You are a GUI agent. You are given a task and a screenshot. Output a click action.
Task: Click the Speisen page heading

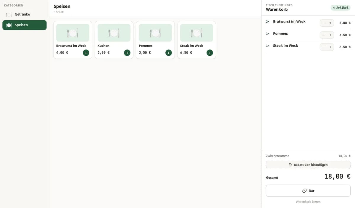(x=62, y=6)
